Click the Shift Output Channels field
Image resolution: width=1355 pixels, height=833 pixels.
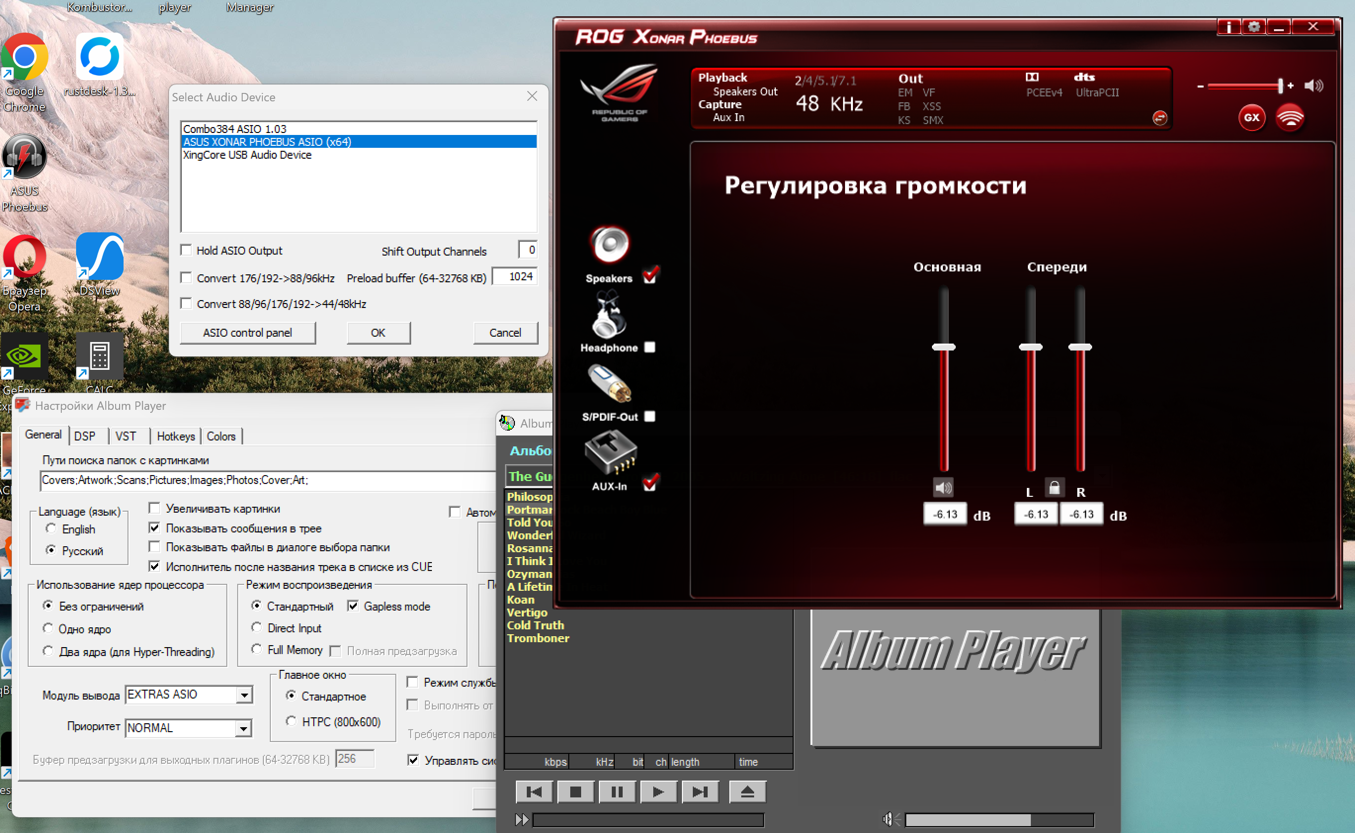click(527, 250)
